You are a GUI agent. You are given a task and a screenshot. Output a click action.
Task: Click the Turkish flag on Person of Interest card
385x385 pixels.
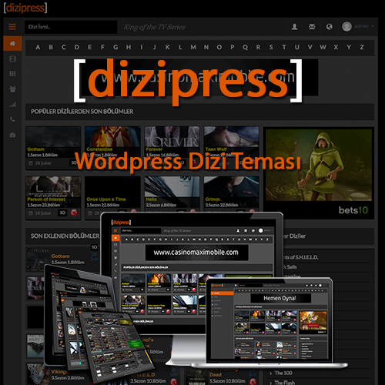pyautogui.click(x=74, y=213)
